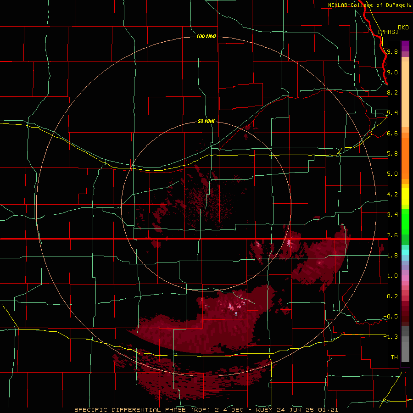Select the 8.2 value on the color scale
This screenshot has height=413, width=413.
tap(392, 92)
